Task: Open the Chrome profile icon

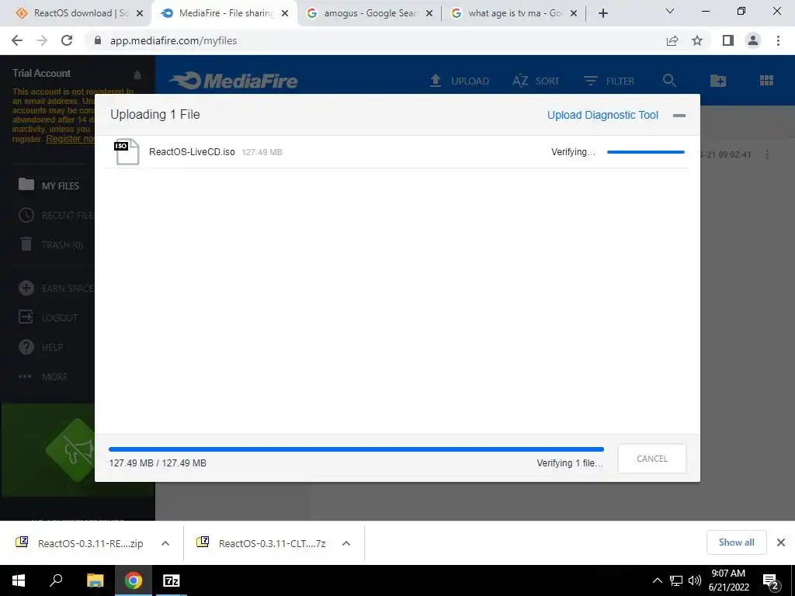Action: pos(753,40)
